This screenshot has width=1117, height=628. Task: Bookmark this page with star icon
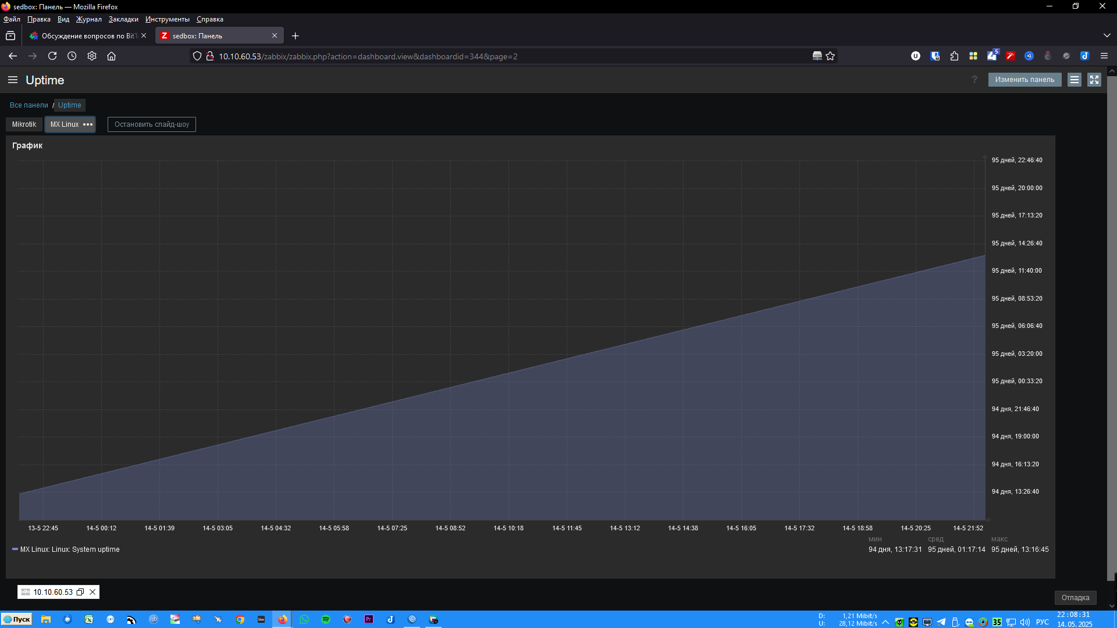click(830, 56)
